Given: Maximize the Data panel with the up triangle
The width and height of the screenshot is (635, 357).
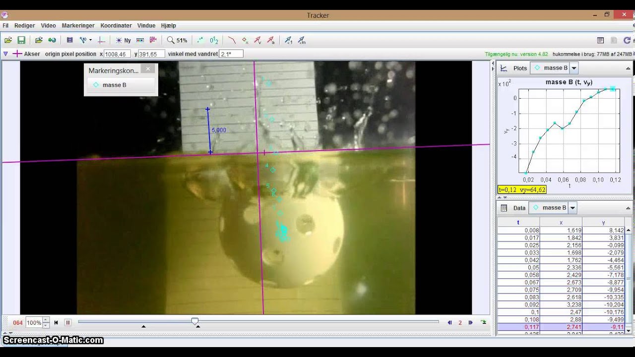Looking at the screenshot, I should point(628,208).
